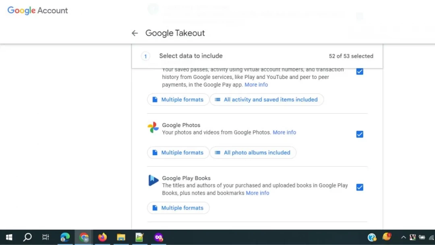This screenshot has width=435, height=245.
Task: Open the Windows Start menu
Action: tap(8, 237)
